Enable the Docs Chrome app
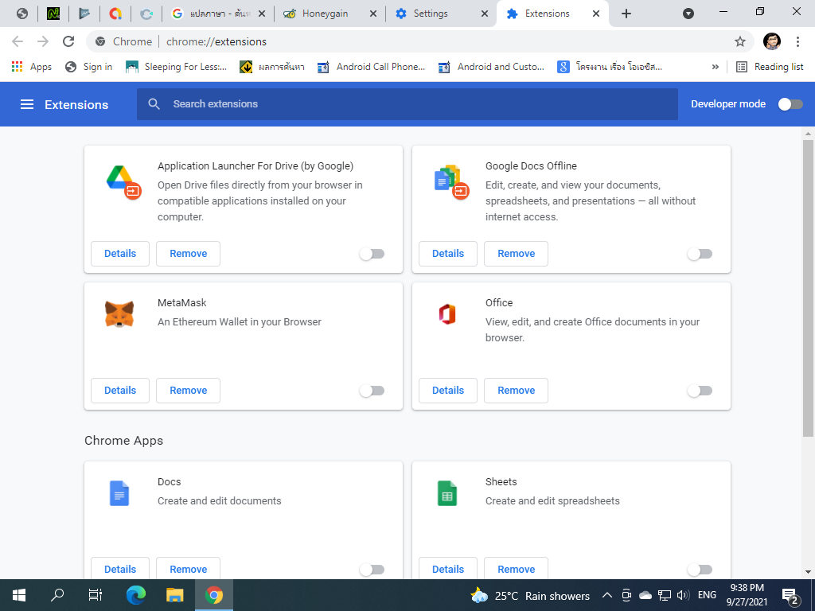Viewport: 815px width, 611px height. (372, 570)
